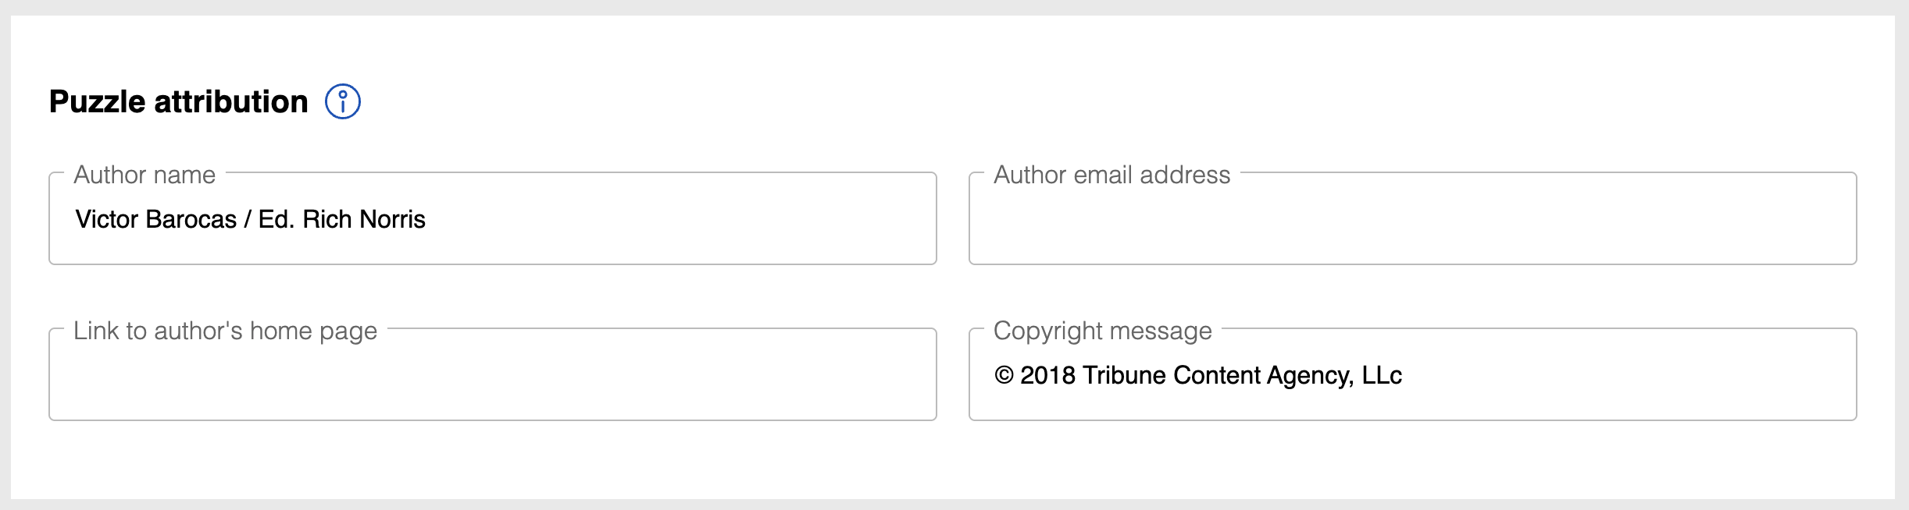Viewport: 1909px width, 510px height.
Task: Click the "Puzzle attribution" section heading
Action: (178, 101)
